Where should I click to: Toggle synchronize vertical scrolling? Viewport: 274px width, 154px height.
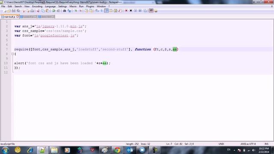(86, 11)
